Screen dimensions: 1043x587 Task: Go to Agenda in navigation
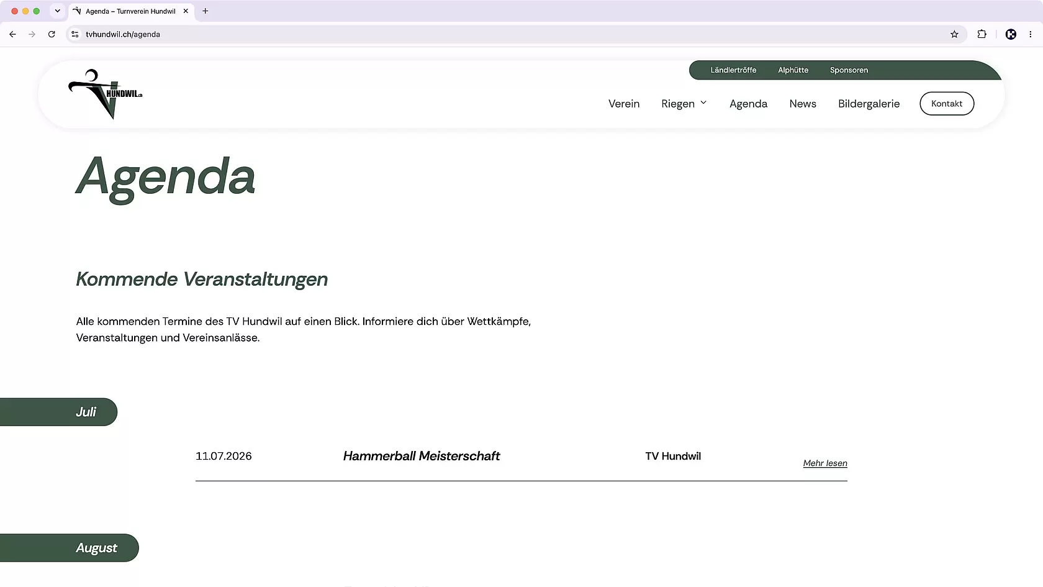coord(748,104)
